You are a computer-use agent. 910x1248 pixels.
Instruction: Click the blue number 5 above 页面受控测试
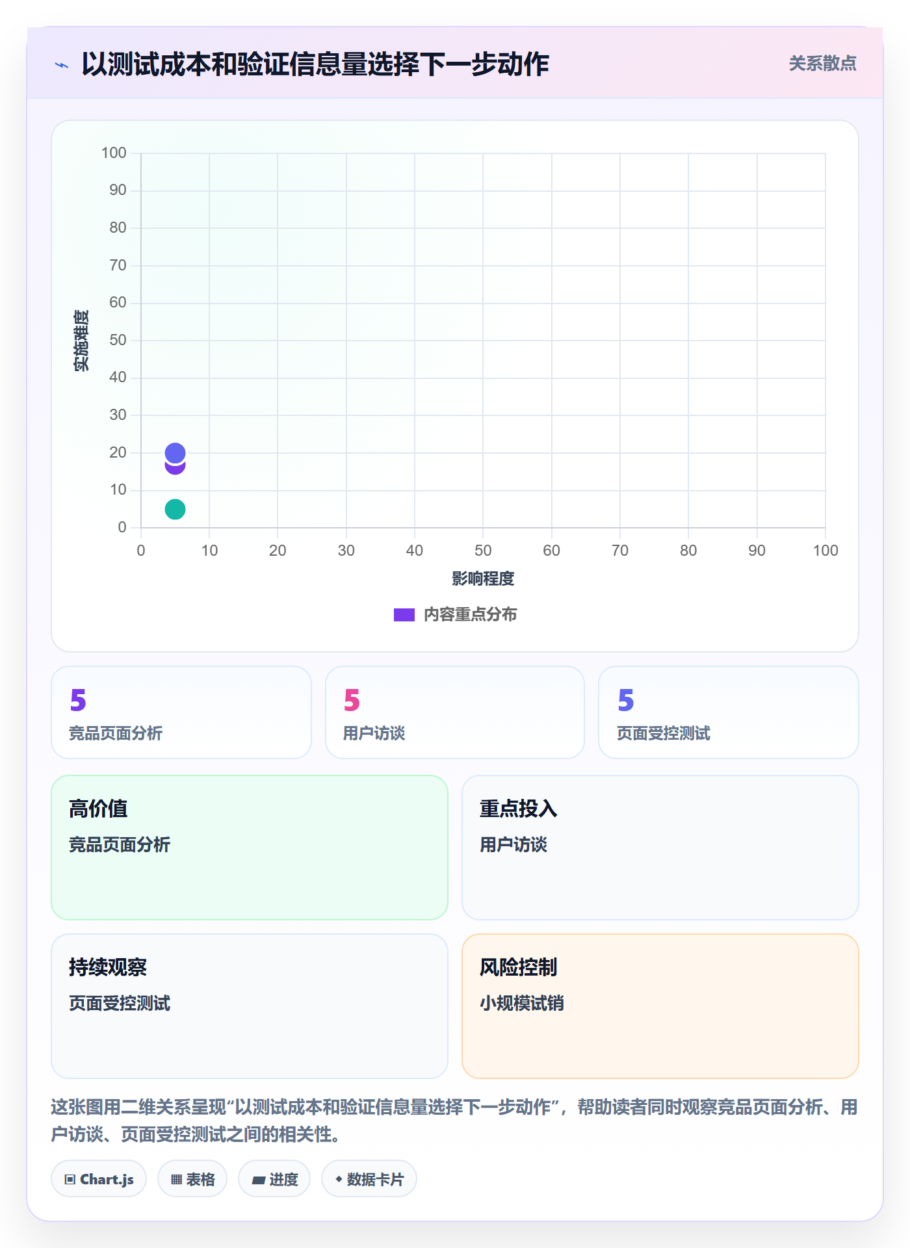[625, 700]
